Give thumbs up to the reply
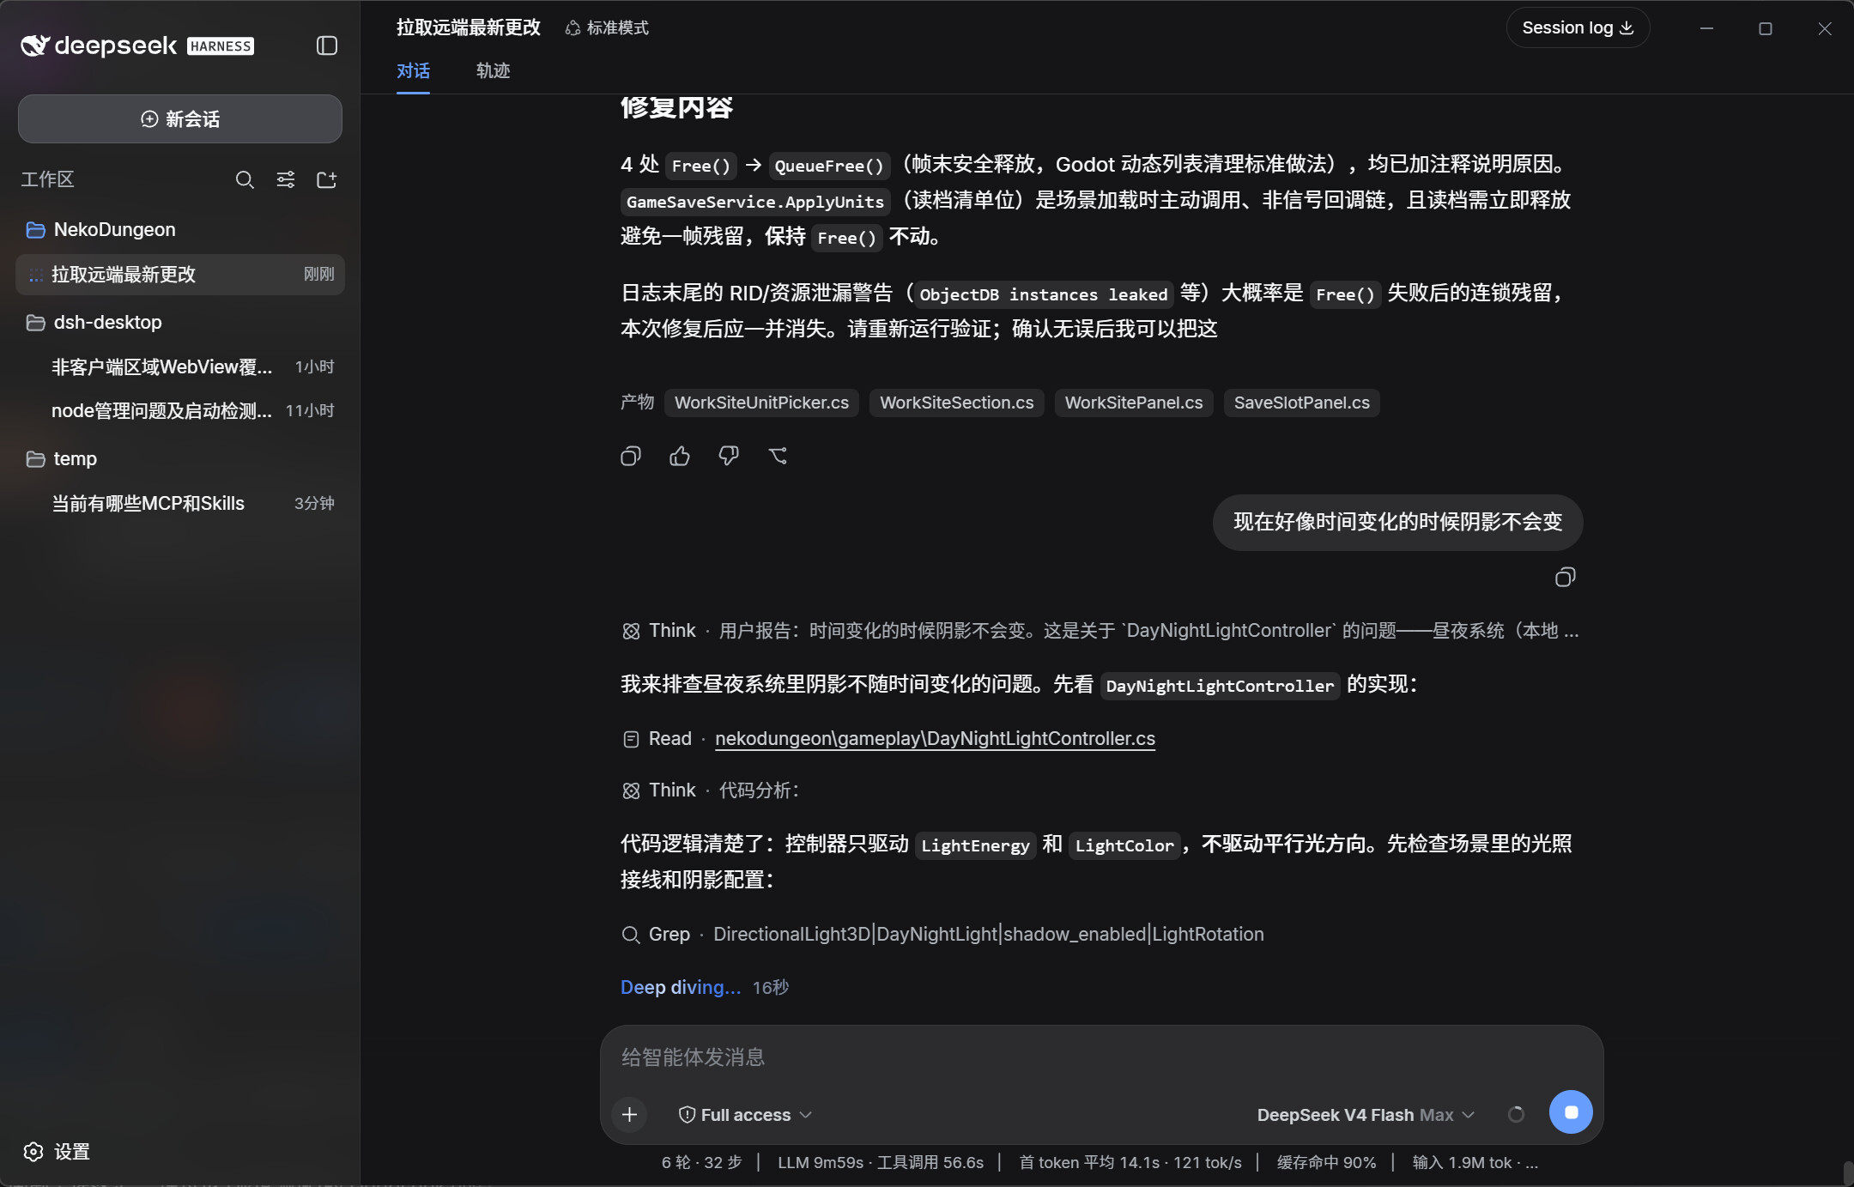Image resolution: width=1854 pixels, height=1187 pixels. (x=680, y=456)
